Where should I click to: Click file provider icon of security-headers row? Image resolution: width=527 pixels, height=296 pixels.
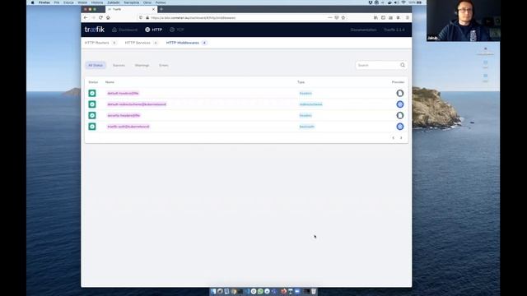coord(399,115)
